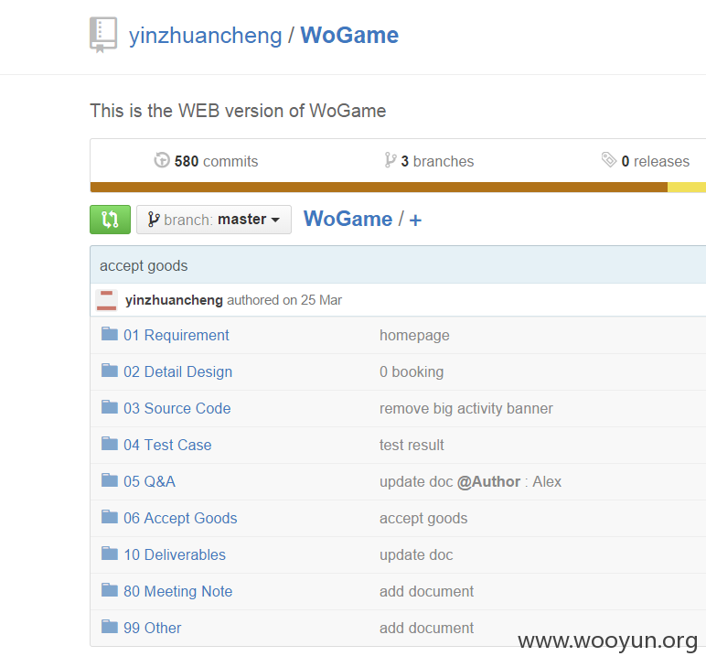Image resolution: width=706 pixels, height=667 pixels.
Task: Click the releases tag icon
Action: (609, 160)
